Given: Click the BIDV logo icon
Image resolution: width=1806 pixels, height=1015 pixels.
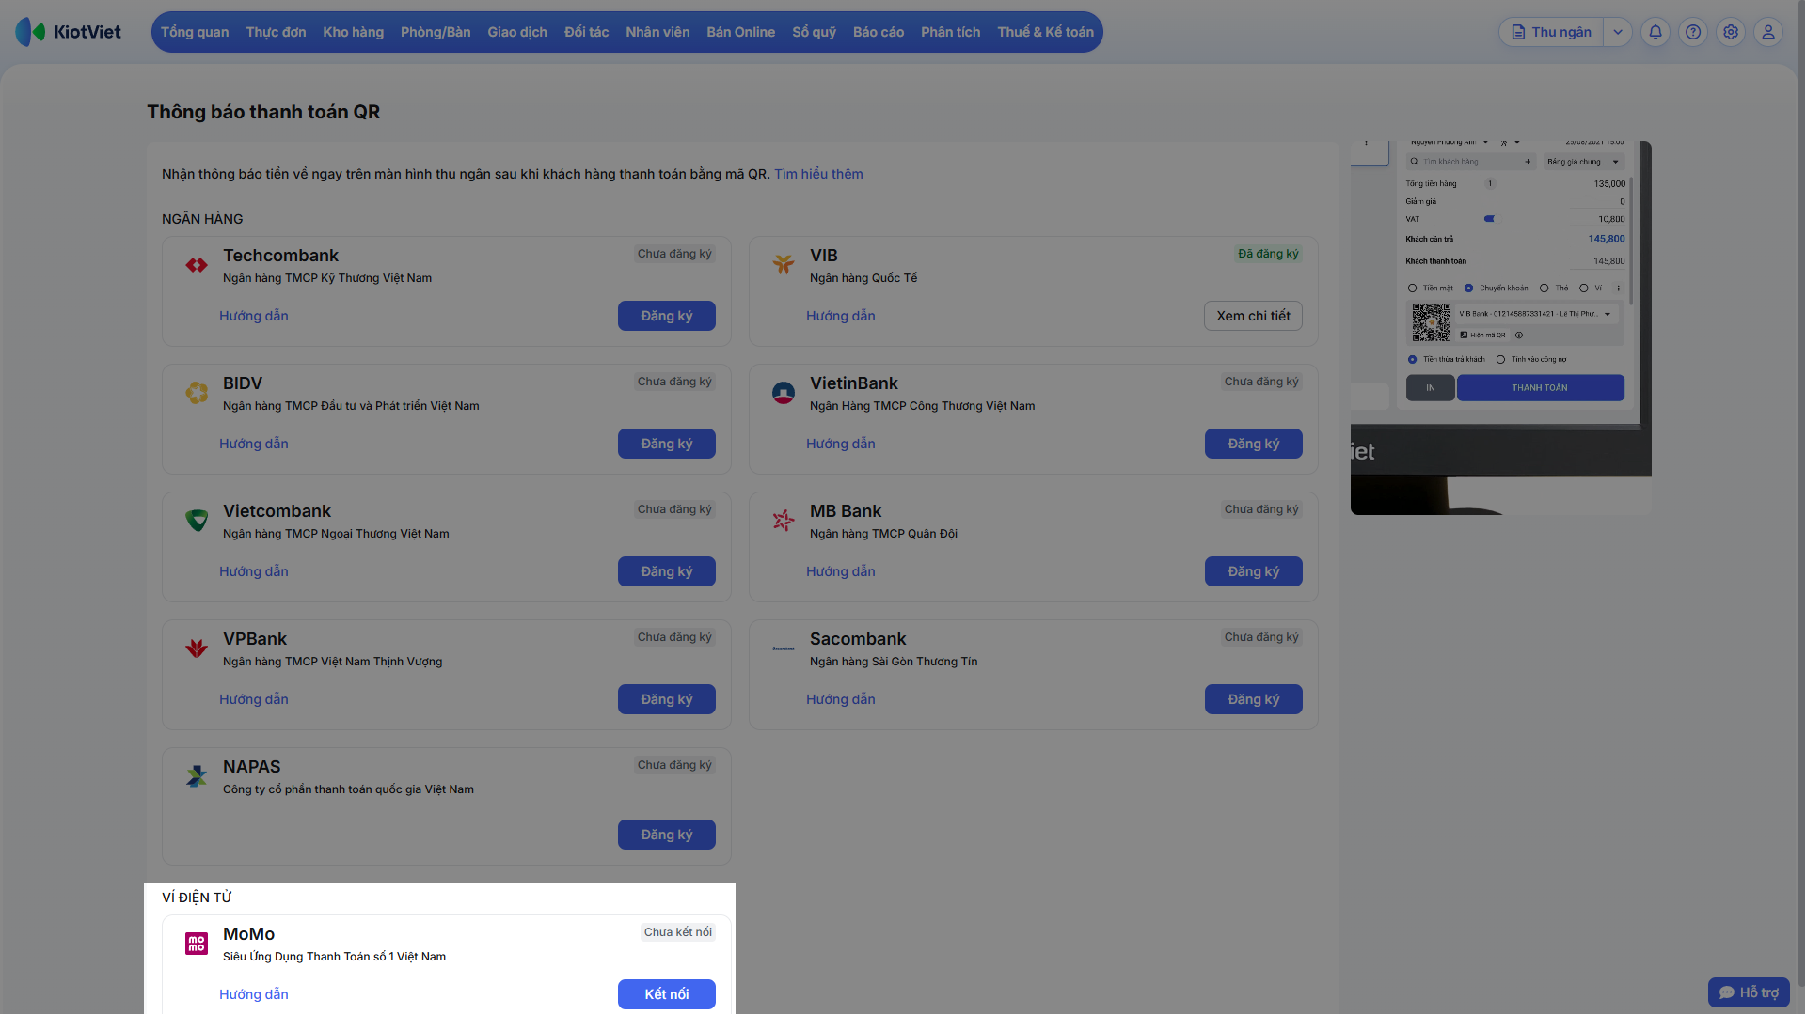Looking at the screenshot, I should [x=197, y=393].
